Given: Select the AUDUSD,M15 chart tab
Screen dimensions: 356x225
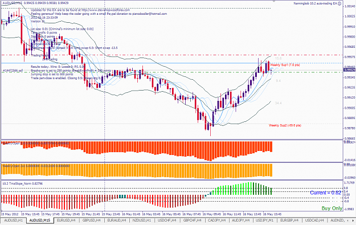Looking at the screenshot, I should [40, 220].
